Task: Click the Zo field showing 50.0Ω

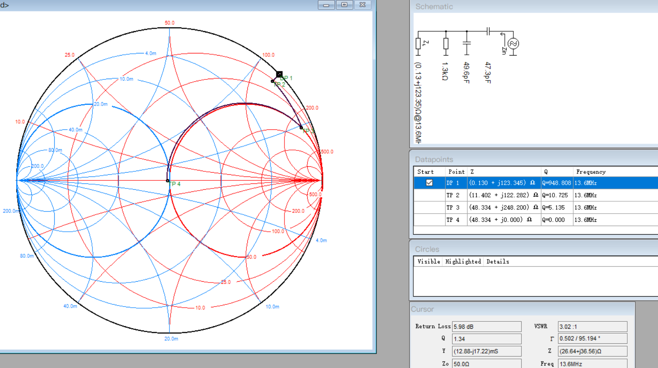Action: (x=486, y=364)
